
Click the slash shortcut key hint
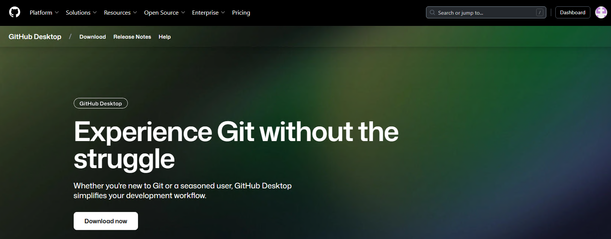540,12
